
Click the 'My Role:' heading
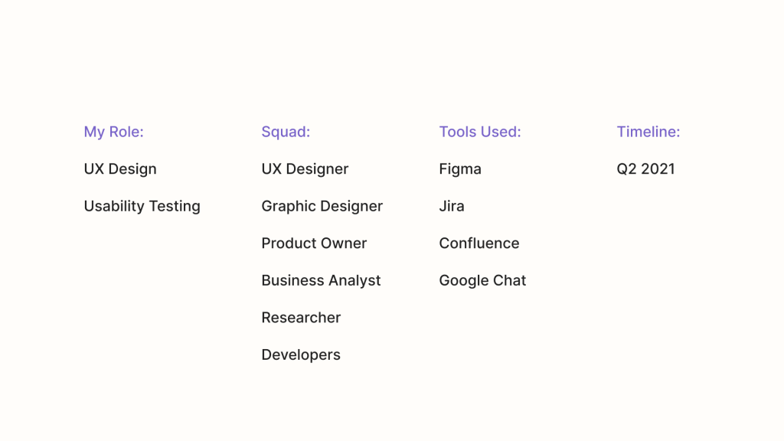pos(113,132)
